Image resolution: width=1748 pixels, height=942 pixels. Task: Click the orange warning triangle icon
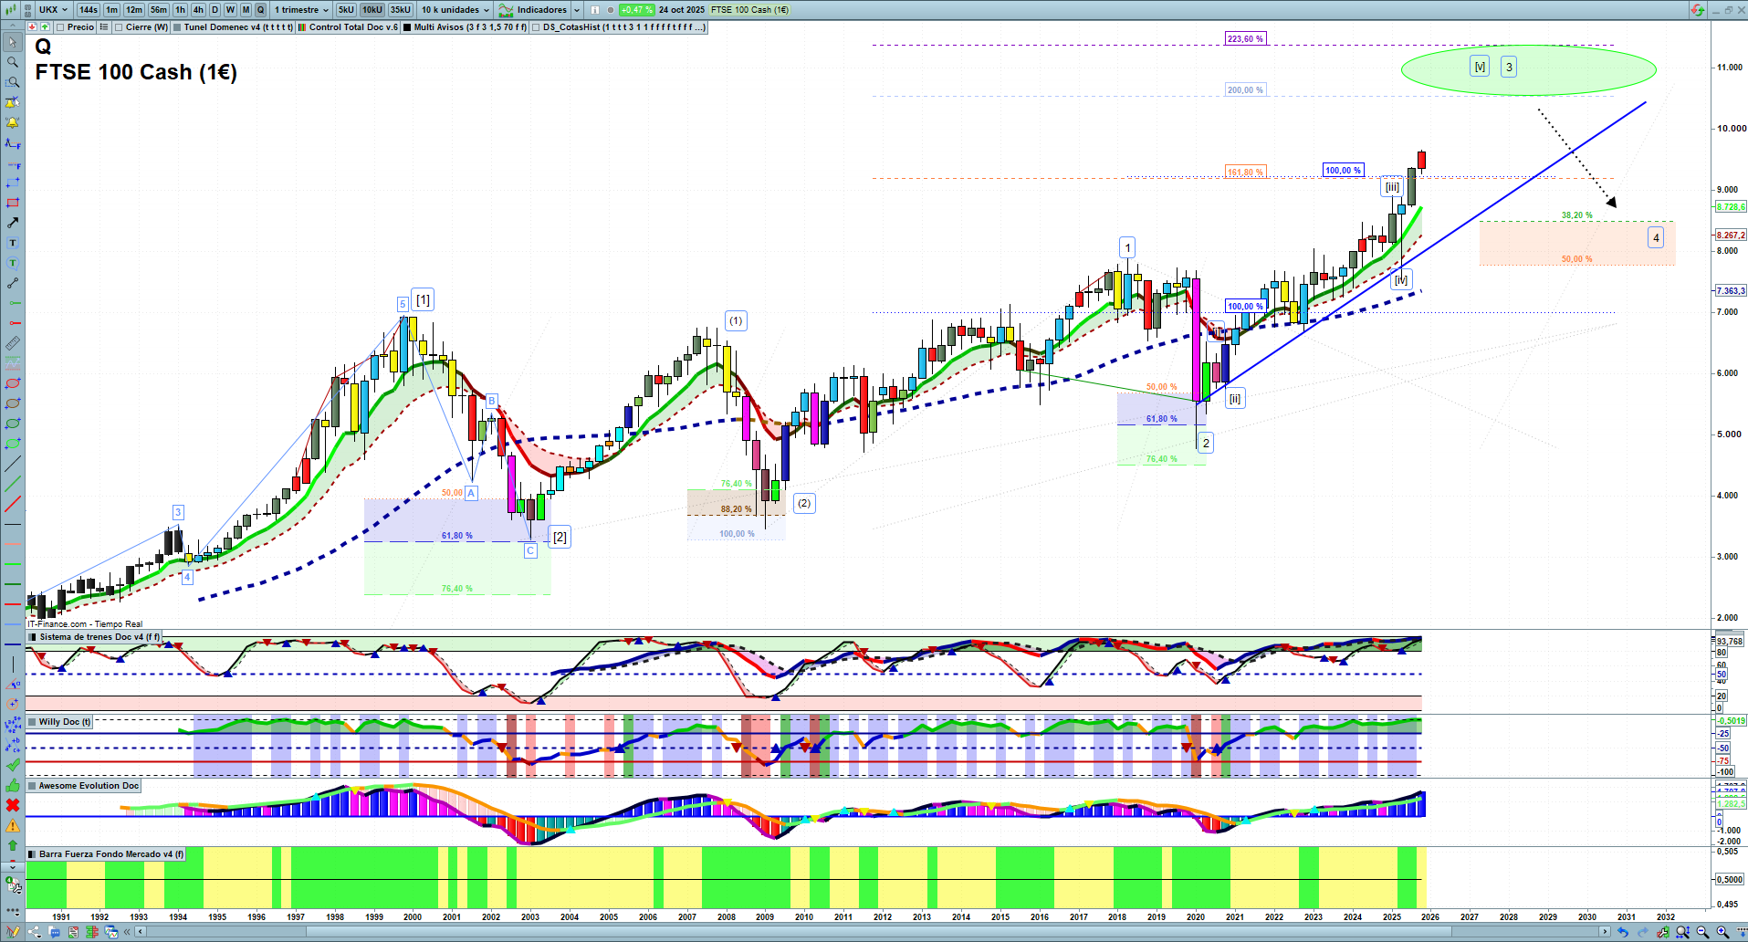coord(13,825)
